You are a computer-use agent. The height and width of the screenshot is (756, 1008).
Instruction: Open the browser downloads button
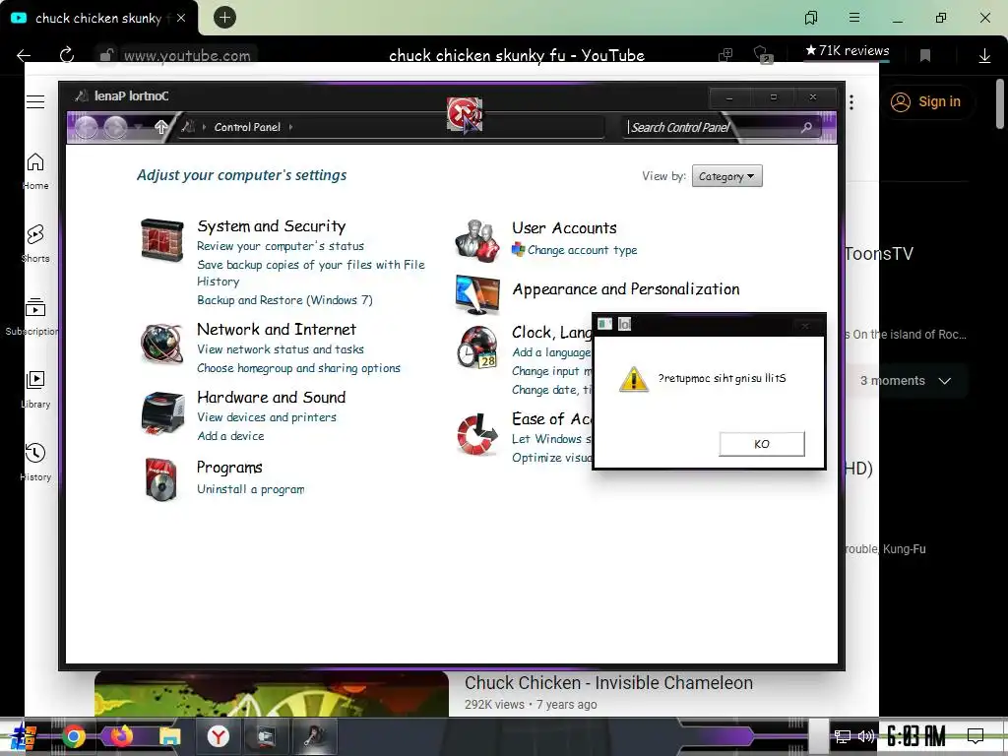pyautogui.click(x=984, y=55)
